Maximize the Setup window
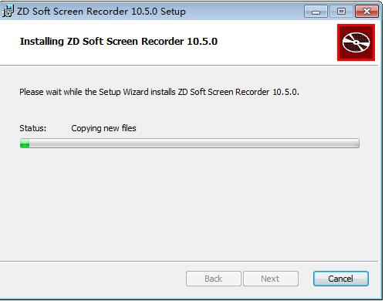This screenshot has height=301, width=385. 341,12
